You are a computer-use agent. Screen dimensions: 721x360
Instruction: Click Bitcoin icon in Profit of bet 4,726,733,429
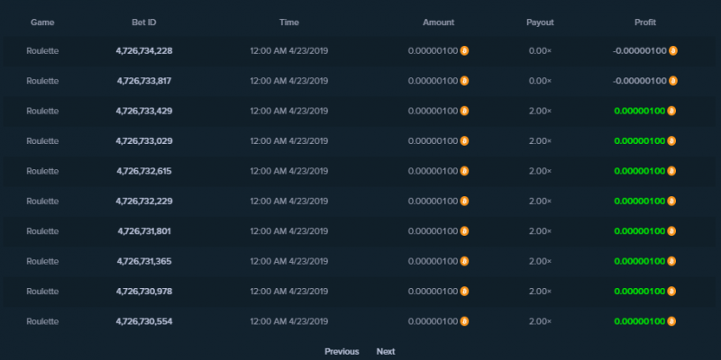671,111
